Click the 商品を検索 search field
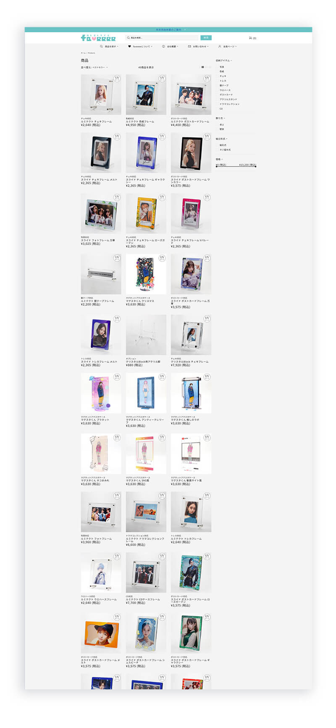The width and height of the screenshot is (336, 728). (162, 38)
